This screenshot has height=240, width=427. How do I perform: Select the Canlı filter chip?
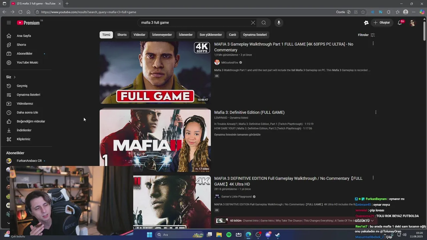233,35
